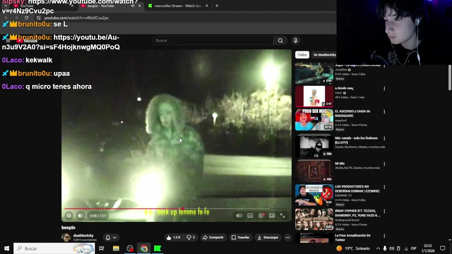Click the YouTube Buscar search field

(x=213, y=41)
